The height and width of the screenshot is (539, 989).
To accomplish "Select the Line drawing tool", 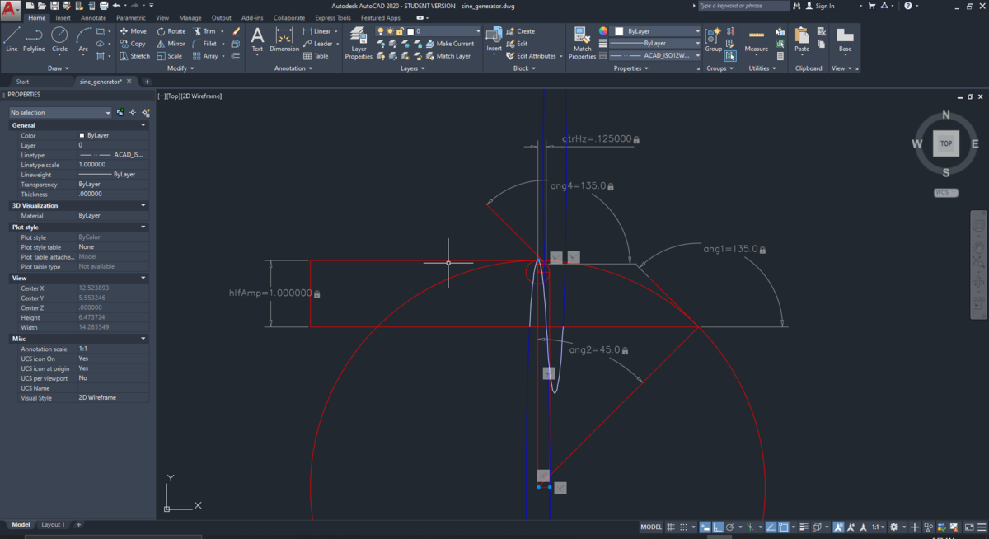I will (x=12, y=40).
